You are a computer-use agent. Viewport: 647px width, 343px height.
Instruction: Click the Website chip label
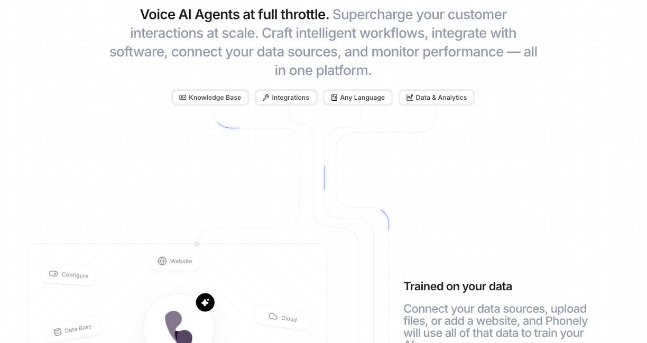(181, 261)
